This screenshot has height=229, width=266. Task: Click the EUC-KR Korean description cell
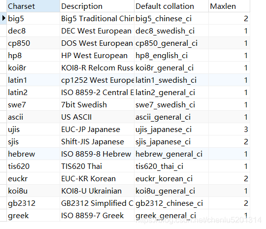pos(97,178)
